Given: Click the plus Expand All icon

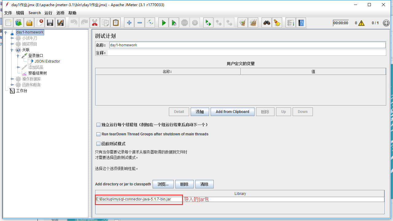Looking at the screenshot, I should pos(129,23).
